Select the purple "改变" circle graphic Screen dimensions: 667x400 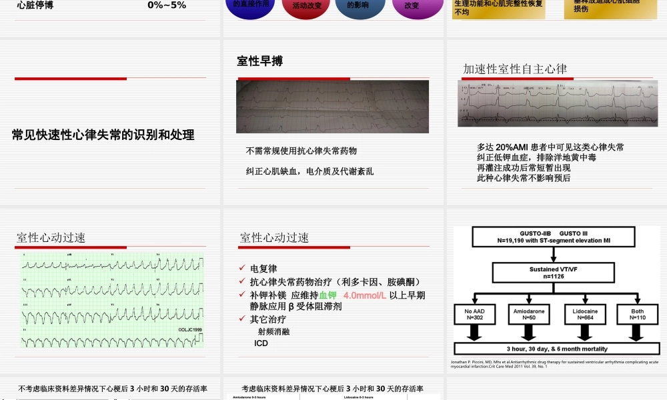click(417, 5)
